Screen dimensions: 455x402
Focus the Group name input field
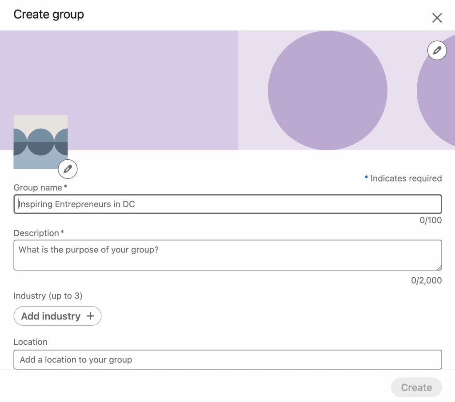[227, 204]
